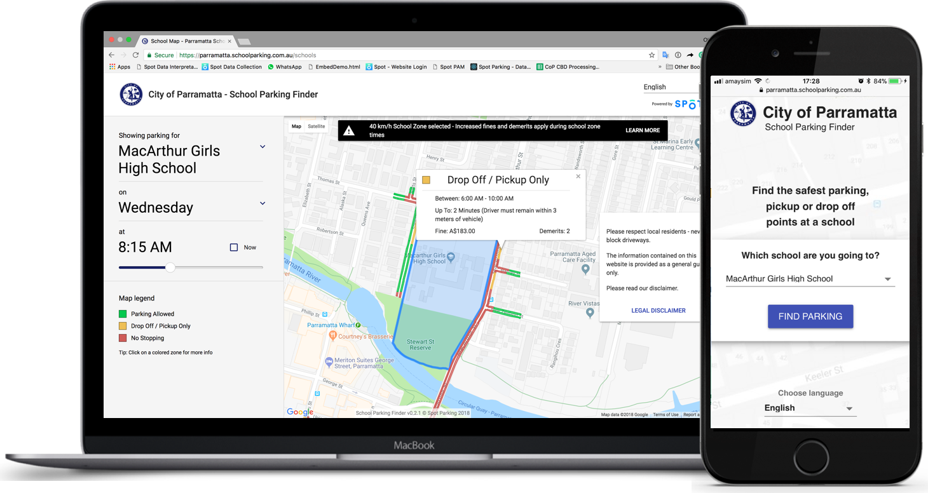This screenshot has width=928, height=493.
Task: Open the Google Translate extension icon
Action: 665,55
